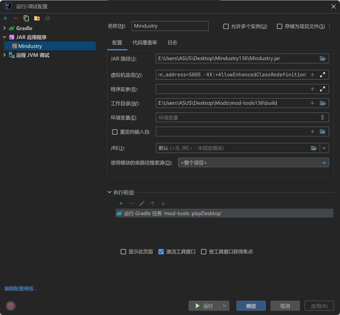
Task: Insert macro into working directory field
Action: pos(312,103)
